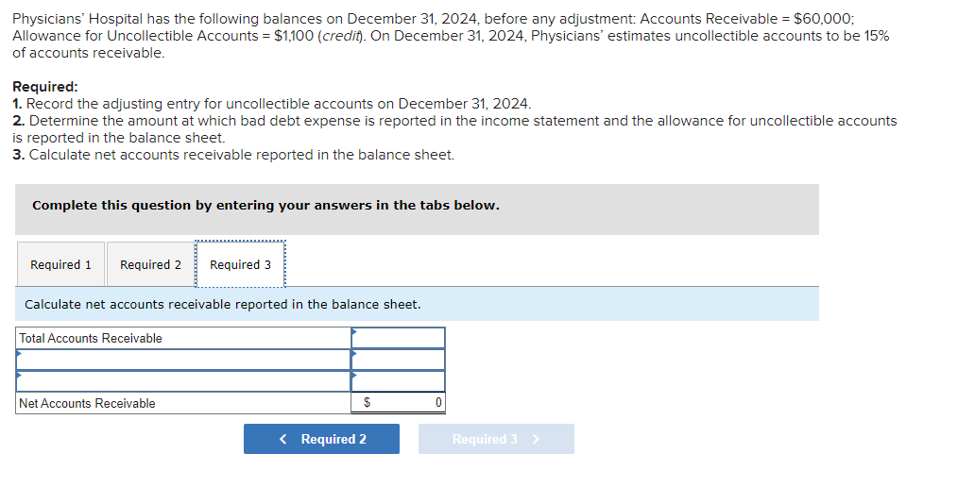Click the second row amount input cell
This screenshot has width=975, height=487.
tap(398, 360)
